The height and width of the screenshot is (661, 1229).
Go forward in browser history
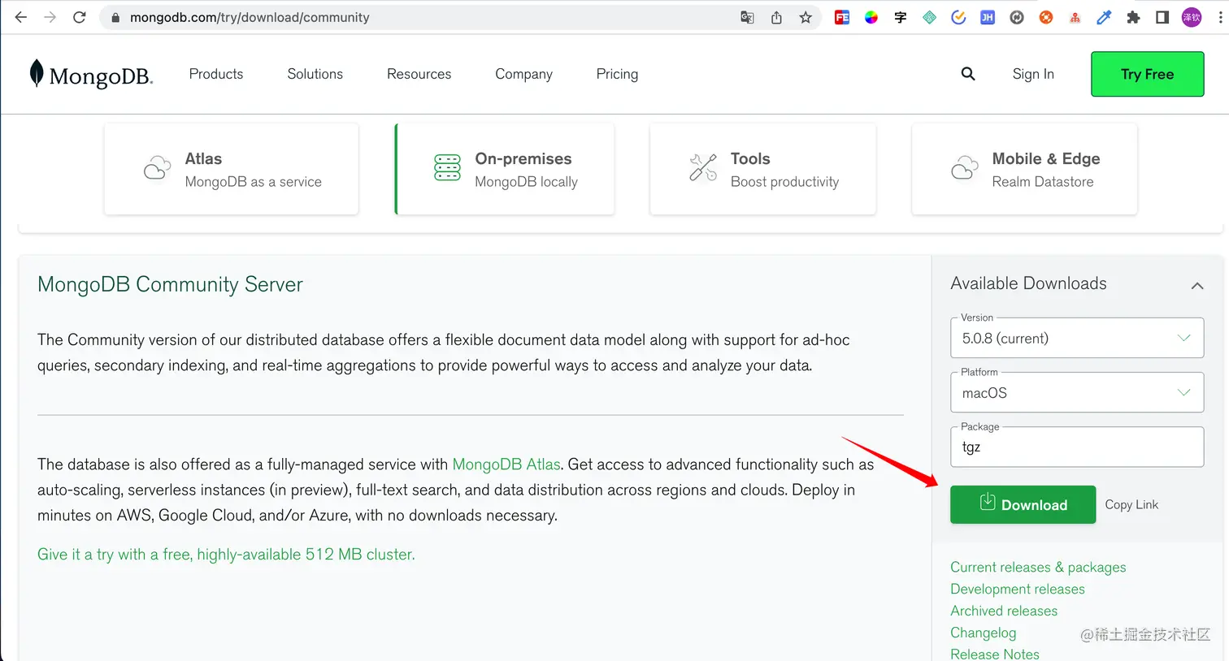pos(50,17)
